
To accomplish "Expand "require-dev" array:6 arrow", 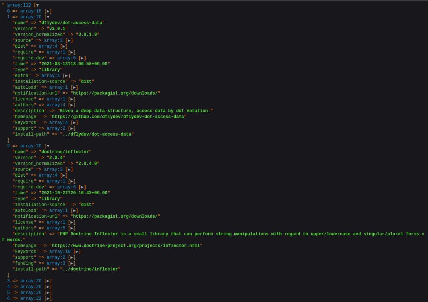I will [x=83, y=187].
